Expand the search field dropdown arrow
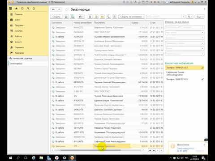The width and height of the screenshot is (215, 161). 184,17
